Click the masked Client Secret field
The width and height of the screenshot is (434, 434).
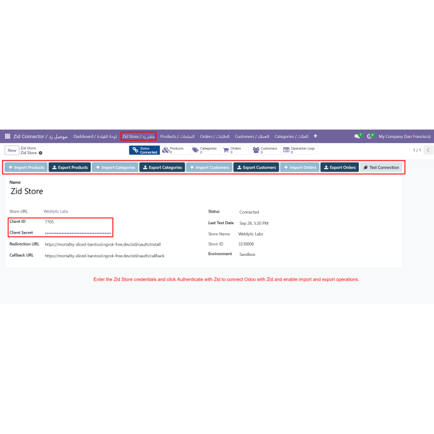tap(78, 233)
